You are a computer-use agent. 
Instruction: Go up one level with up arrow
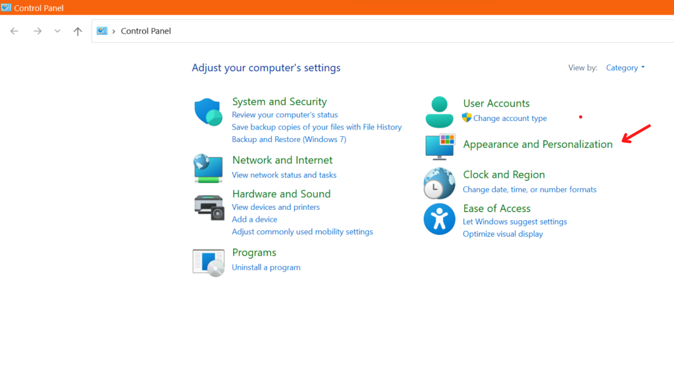click(78, 31)
